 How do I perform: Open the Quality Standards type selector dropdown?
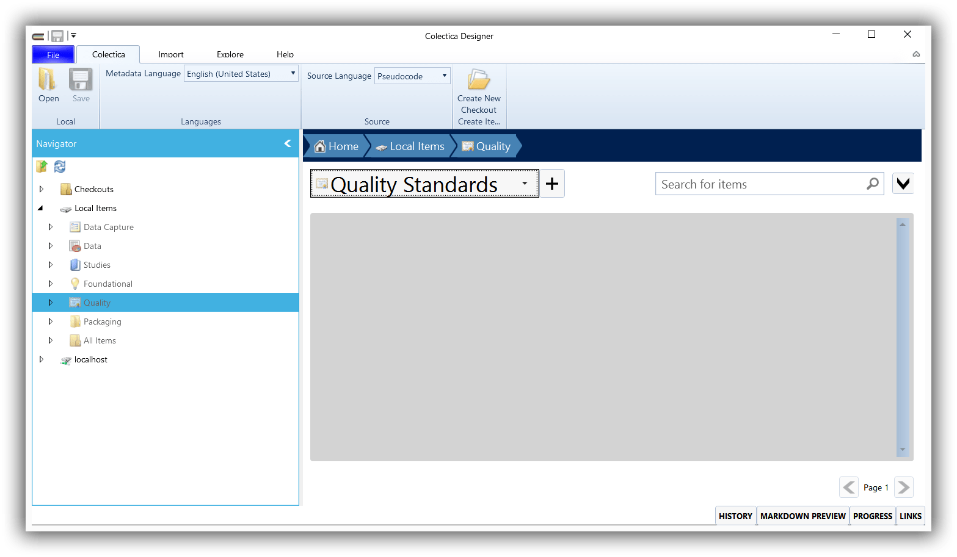coord(524,184)
